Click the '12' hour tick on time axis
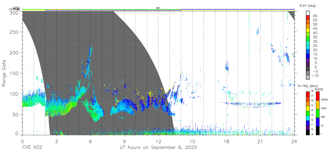Image resolution: width=331 pixels, height=153 pixels. click(x=158, y=141)
